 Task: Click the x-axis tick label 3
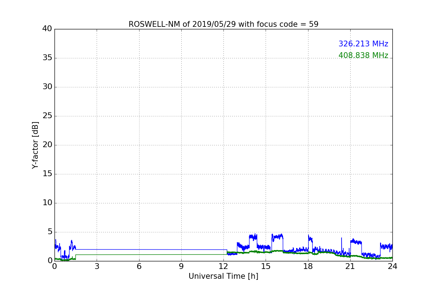(97, 266)
